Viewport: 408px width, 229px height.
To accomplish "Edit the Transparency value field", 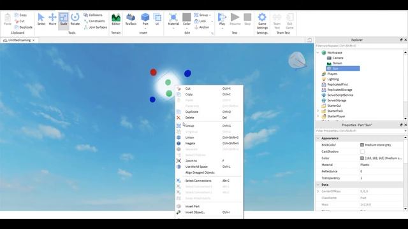I will 381,178.
